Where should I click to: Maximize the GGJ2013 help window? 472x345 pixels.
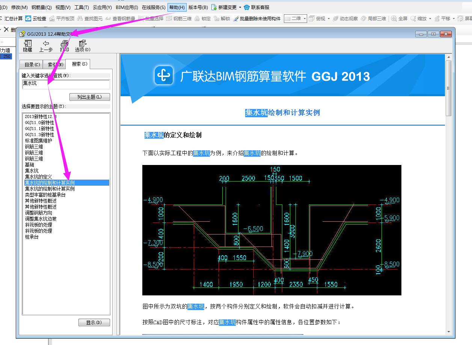[434, 34]
